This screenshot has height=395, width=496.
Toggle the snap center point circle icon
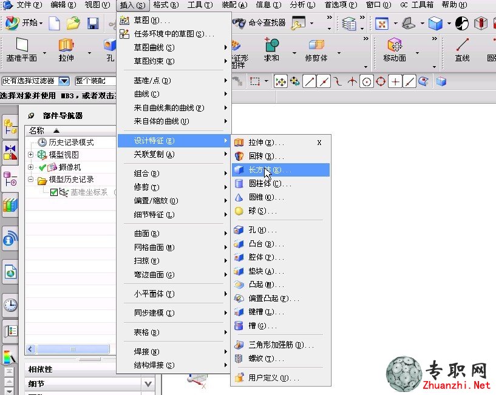click(366, 82)
